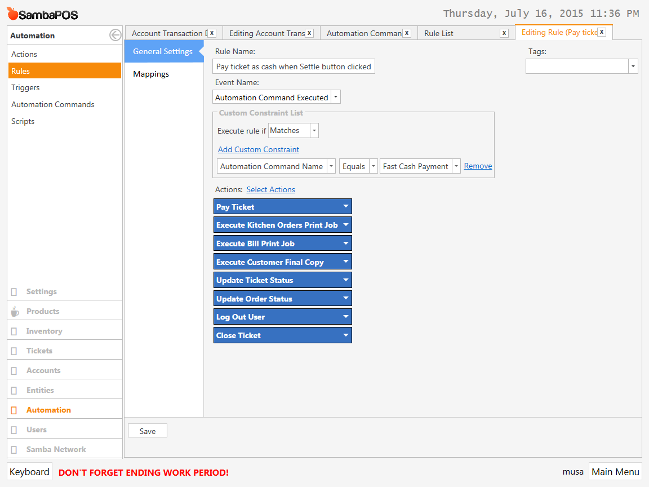Click the SambaPOS logo
This screenshot has height=487, width=649.
tap(43, 14)
